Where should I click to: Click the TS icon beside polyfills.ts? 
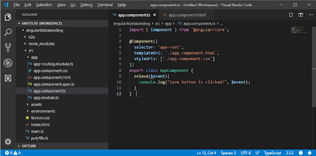[x=27, y=138]
